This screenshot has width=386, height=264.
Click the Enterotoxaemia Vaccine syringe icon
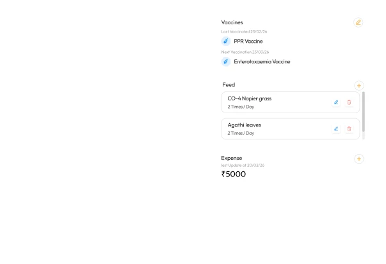coord(226,62)
